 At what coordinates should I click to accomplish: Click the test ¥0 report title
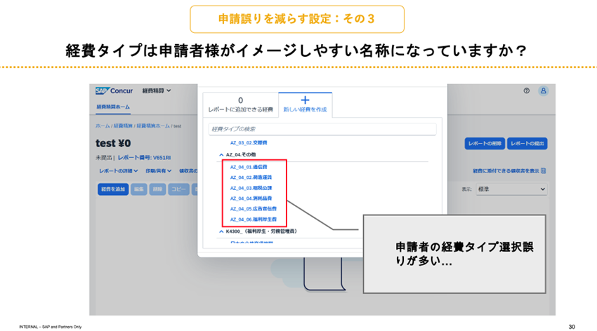pyautogui.click(x=113, y=143)
